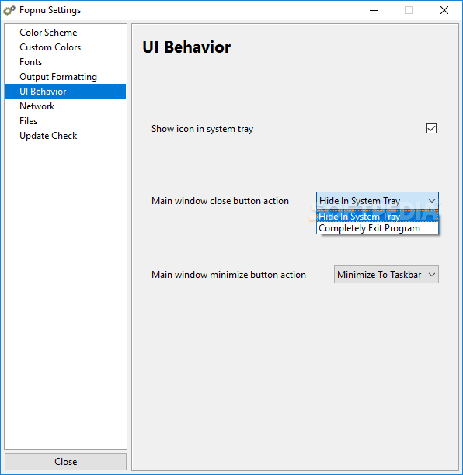Click the UI Behavior page heading
Image resolution: width=463 pixels, height=475 pixels.
(186, 47)
